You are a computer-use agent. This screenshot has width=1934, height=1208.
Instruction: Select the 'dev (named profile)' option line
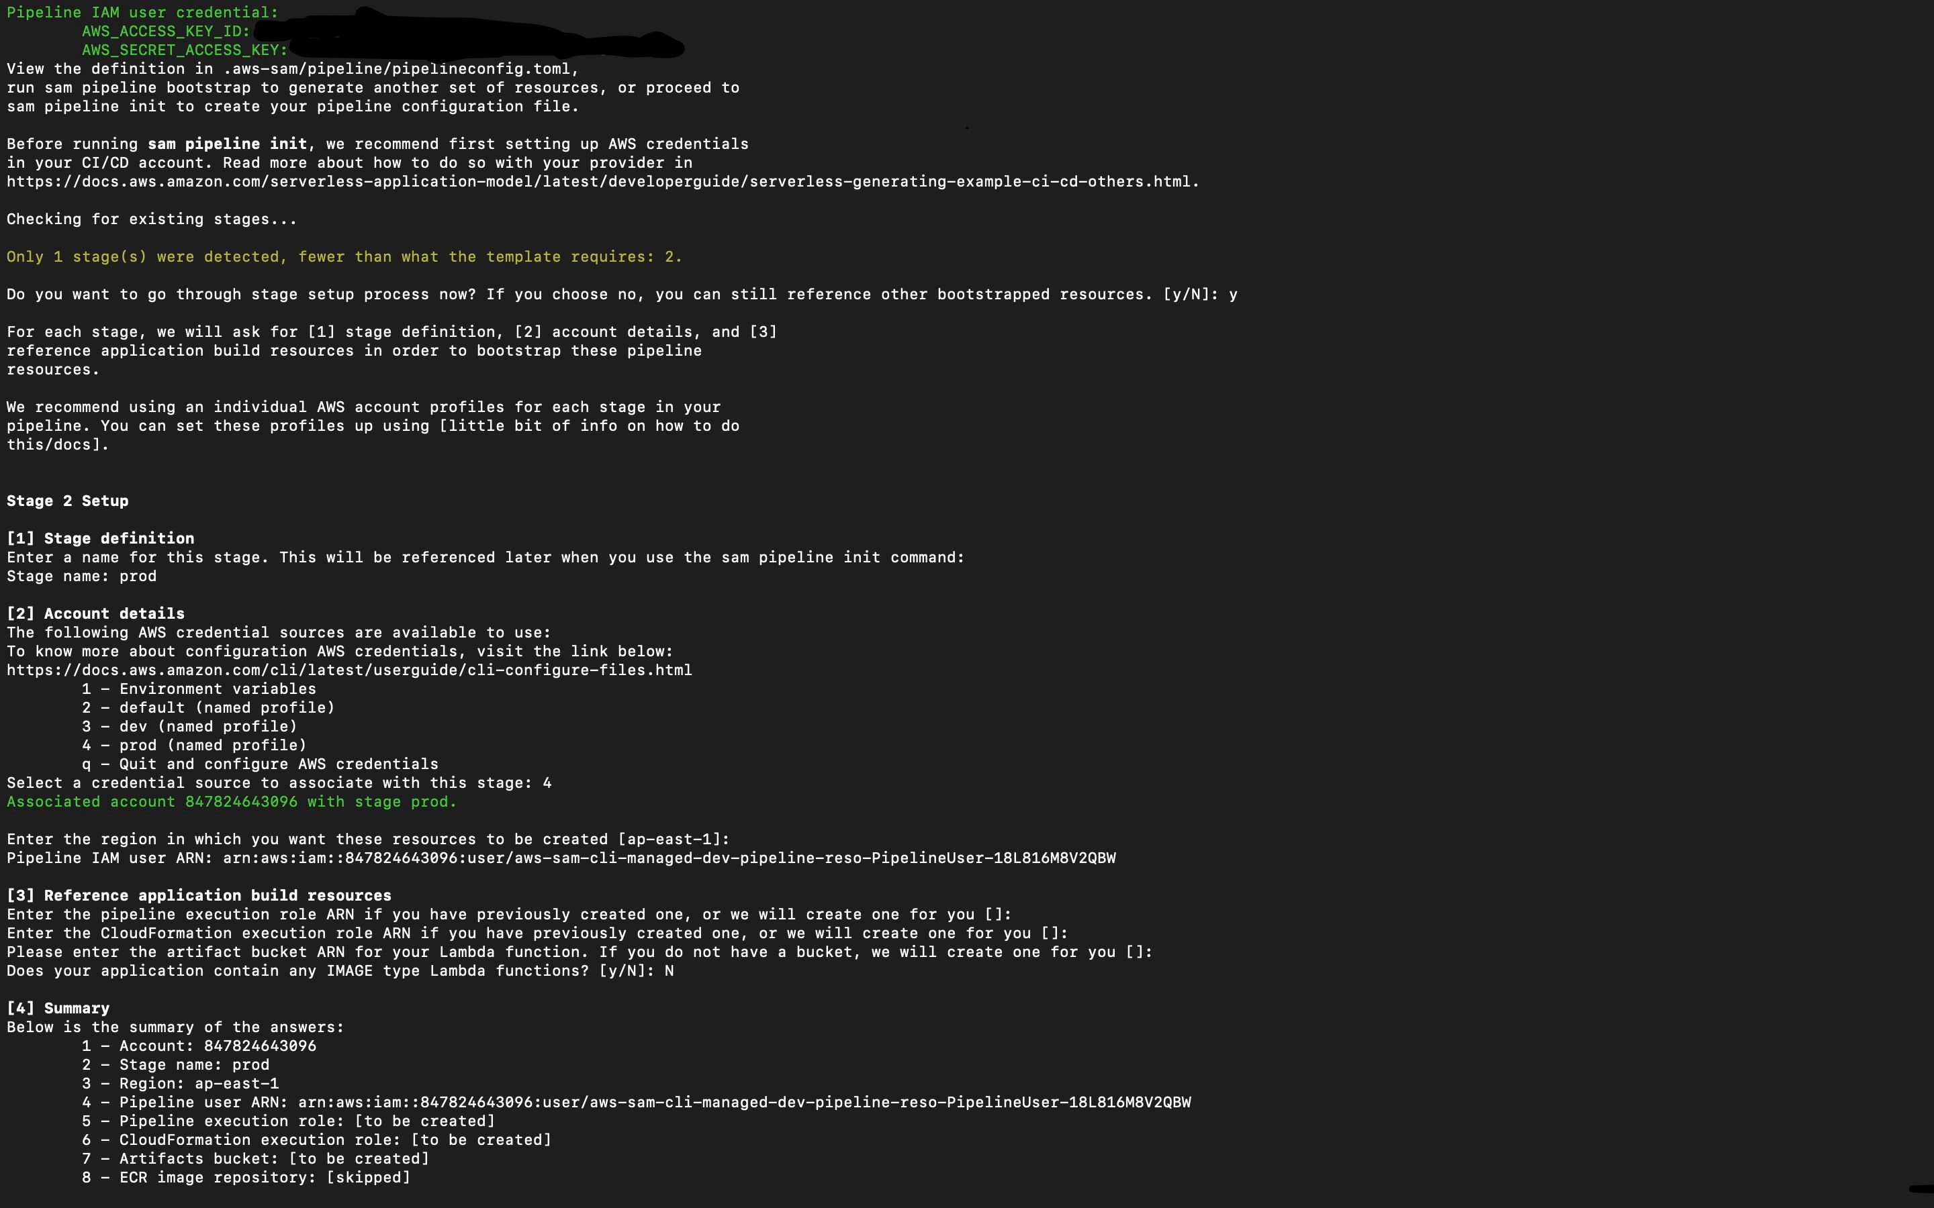(x=189, y=726)
